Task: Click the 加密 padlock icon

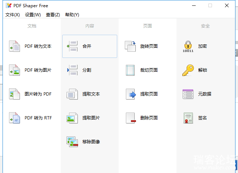Action: pos(188,46)
